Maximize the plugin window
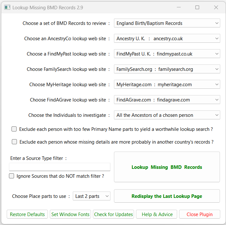The image size is (226, 225). point(197,7)
